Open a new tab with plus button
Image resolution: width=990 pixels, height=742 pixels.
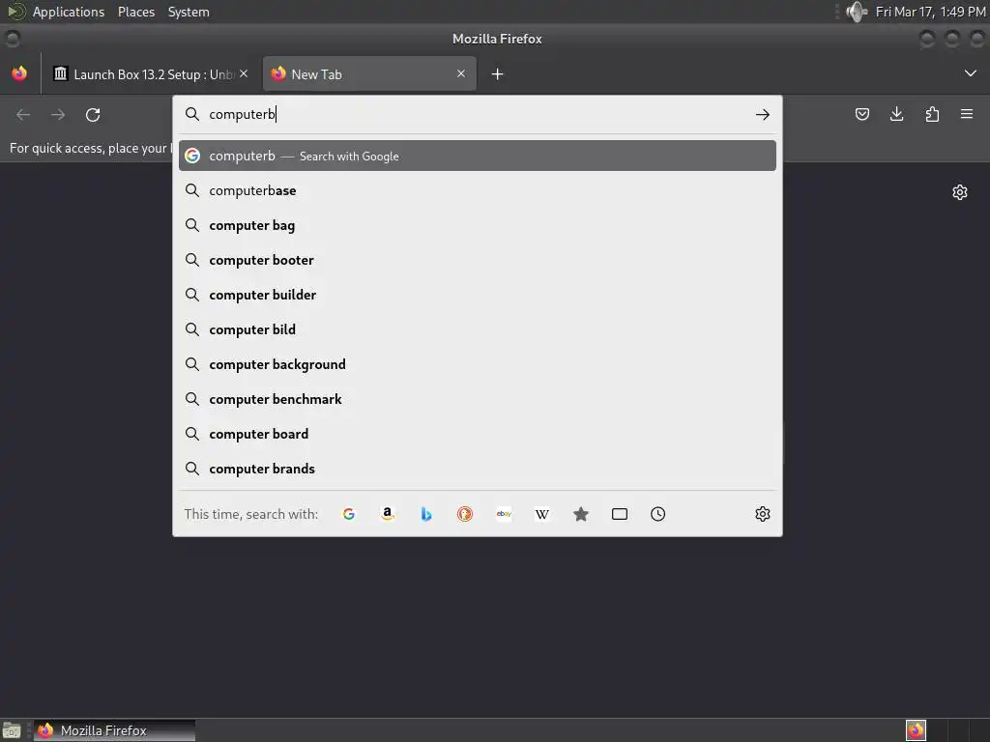coord(498,74)
